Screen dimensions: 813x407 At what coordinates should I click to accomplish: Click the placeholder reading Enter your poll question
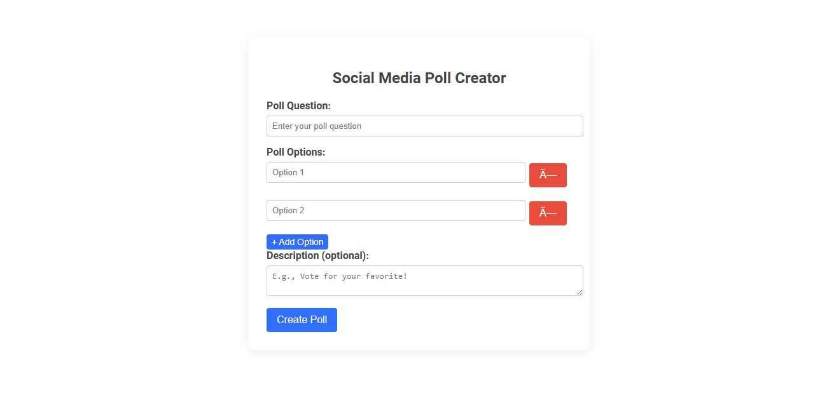click(316, 126)
